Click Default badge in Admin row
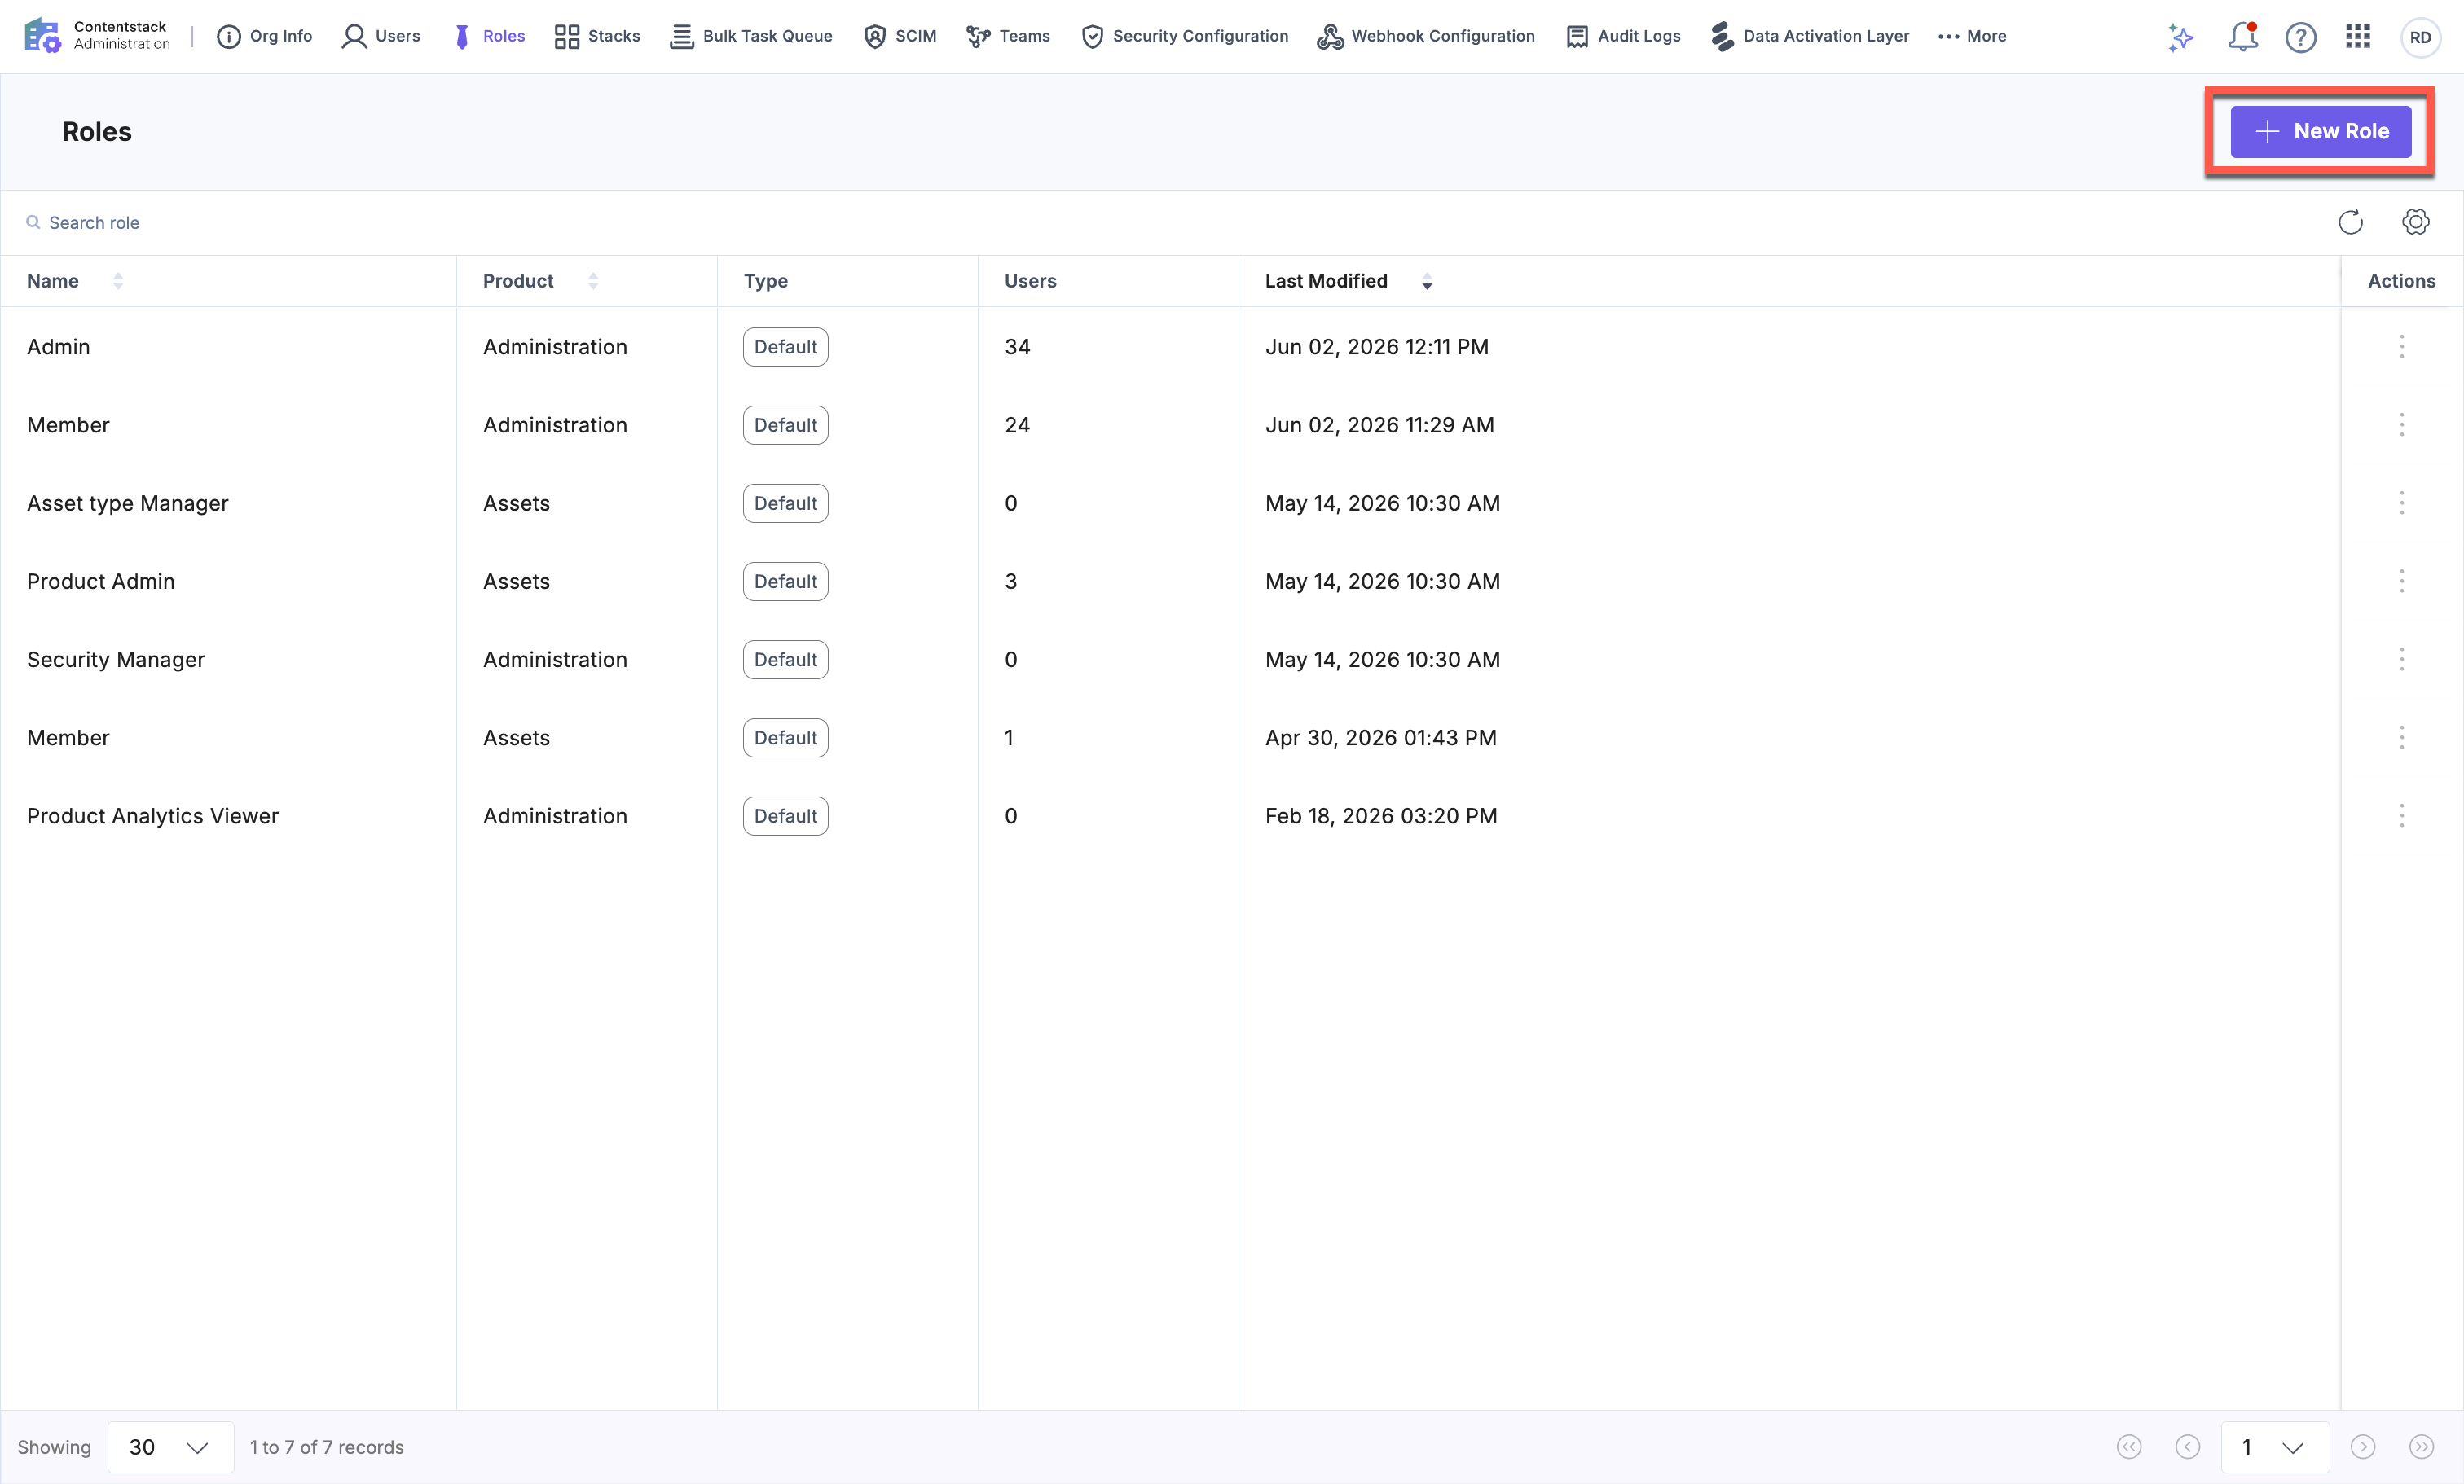2464x1484 pixels. tap(786, 347)
